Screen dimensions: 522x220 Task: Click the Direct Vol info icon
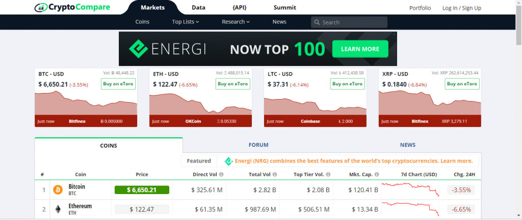pos(221,175)
